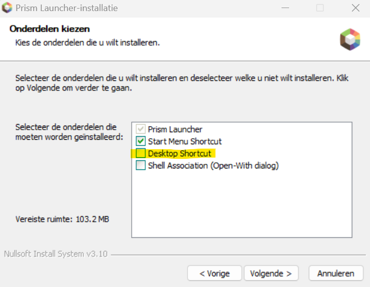Image resolution: width=370 pixels, height=287 pixels.
Task: Cancel installation with Annuleren
Action: pos(336,273)
